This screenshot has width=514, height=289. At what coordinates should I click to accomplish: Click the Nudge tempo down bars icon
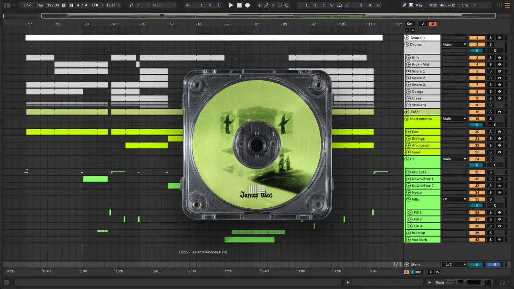click(x=64, y=5)
